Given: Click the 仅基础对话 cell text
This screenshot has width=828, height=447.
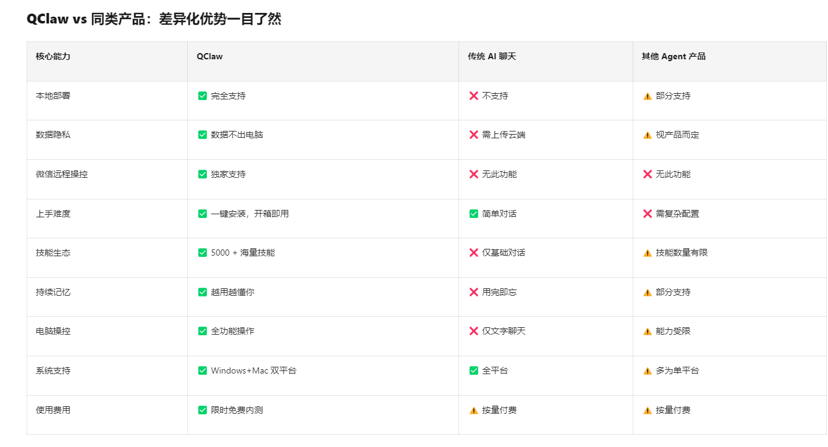Looking at the screenshot, I should (504, 253).
